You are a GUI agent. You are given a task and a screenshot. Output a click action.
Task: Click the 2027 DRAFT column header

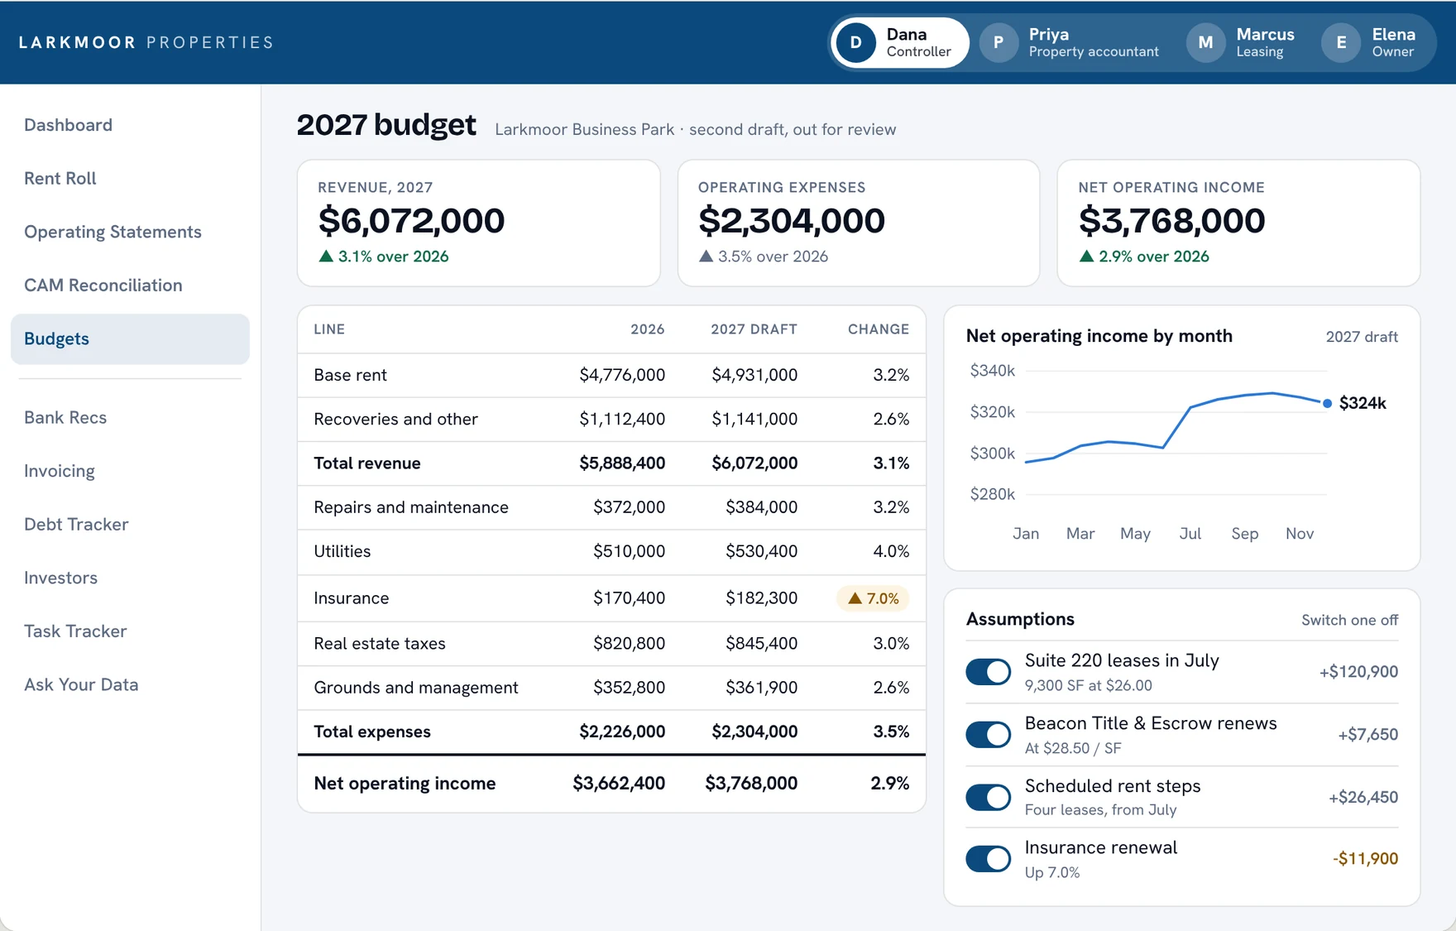click(754, 329)
